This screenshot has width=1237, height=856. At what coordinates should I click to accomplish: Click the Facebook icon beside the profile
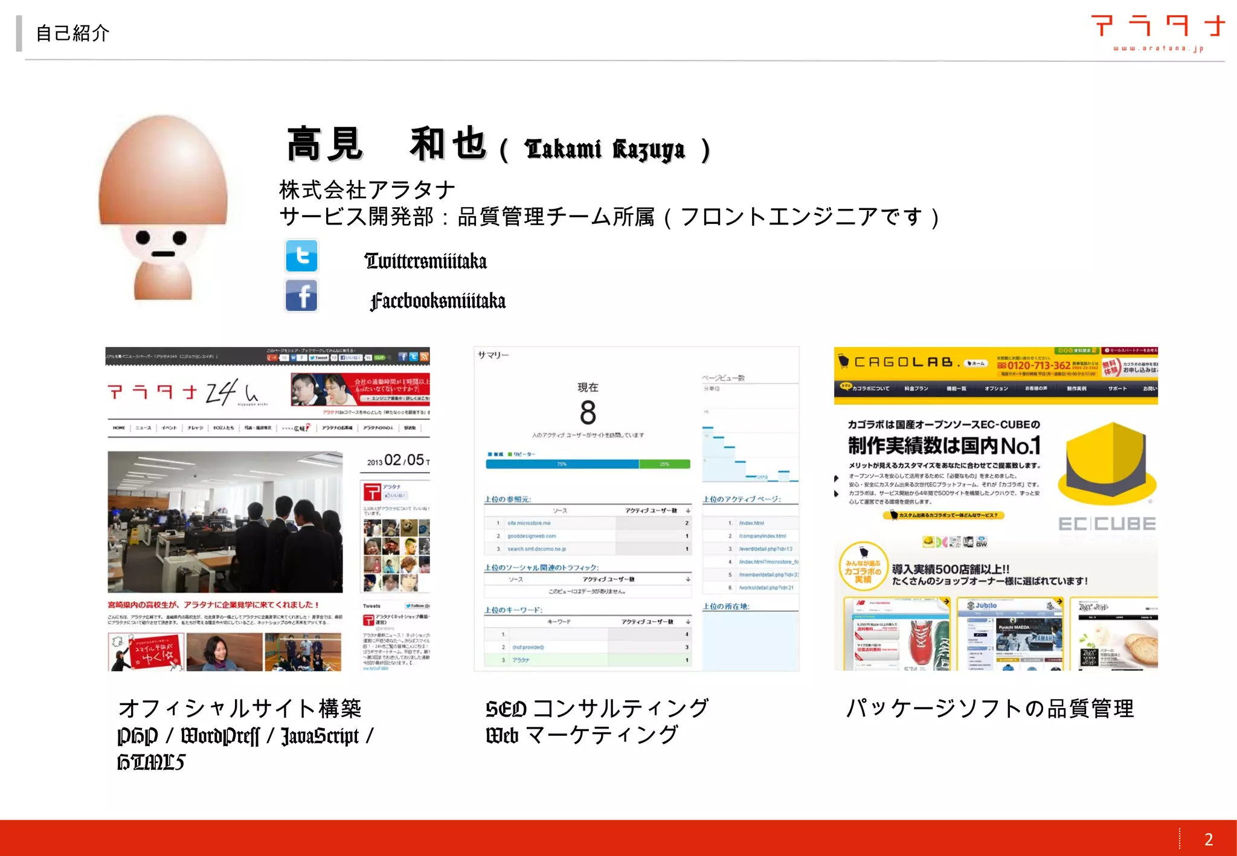[x=301, y=296]
